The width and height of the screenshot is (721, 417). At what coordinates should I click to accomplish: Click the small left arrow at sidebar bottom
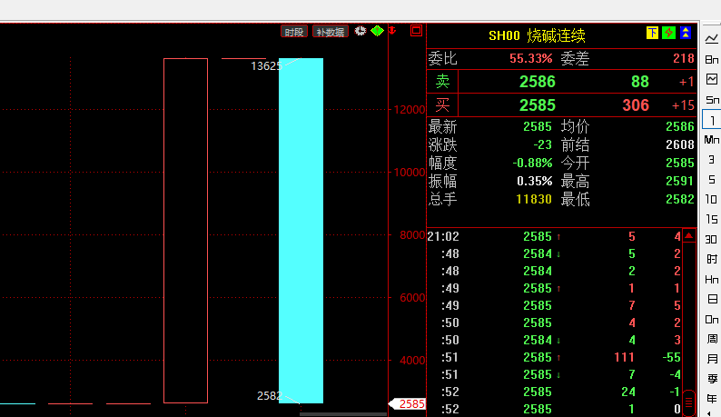[711, 413]
